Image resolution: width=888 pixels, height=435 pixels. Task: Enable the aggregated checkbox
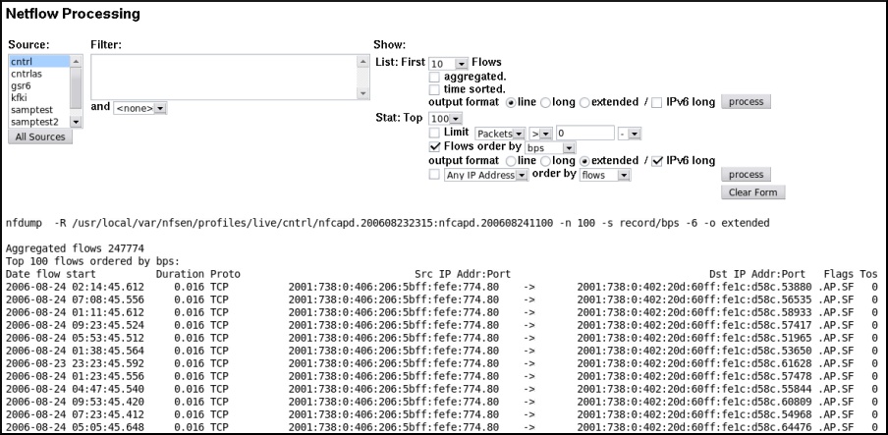pyautogui.click(x=435, y=77)
